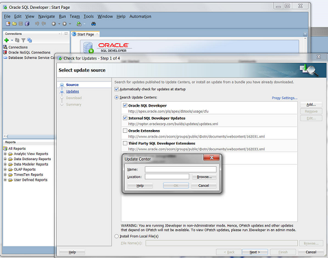Expand the Analytic View Reports node
The width and height of the screenshot is (328, 258).
5,154
